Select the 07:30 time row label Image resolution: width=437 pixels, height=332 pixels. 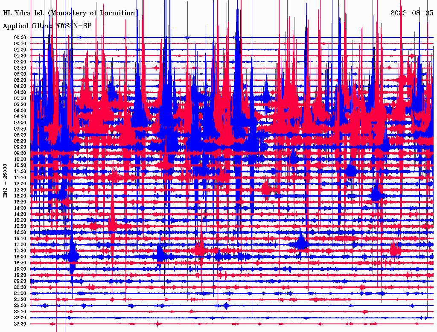click(20, 129)
